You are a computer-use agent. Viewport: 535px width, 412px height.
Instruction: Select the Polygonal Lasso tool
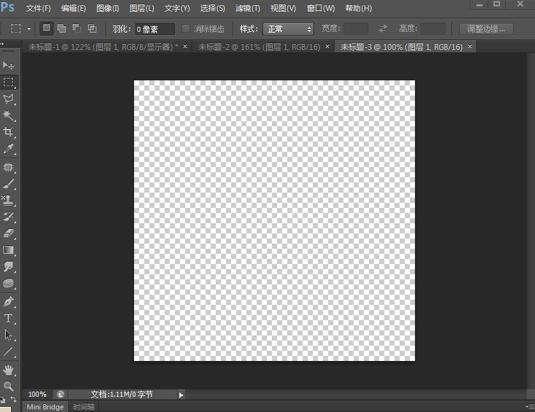pos(8,99)
